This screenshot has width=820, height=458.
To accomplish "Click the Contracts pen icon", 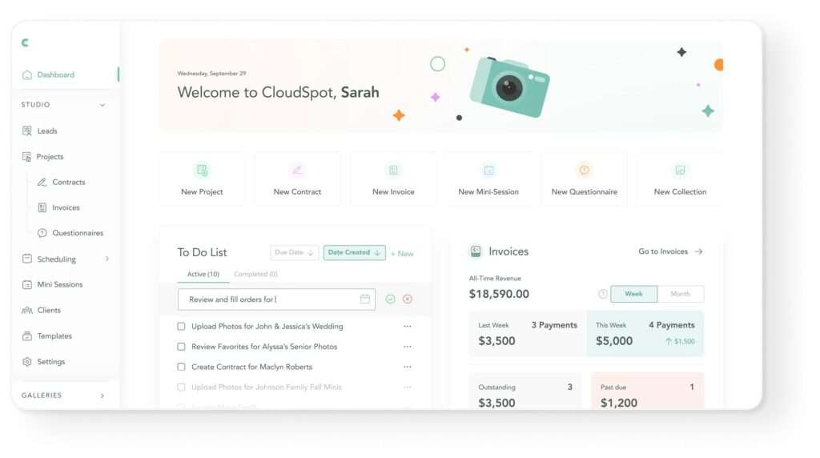I will point(42,182).
